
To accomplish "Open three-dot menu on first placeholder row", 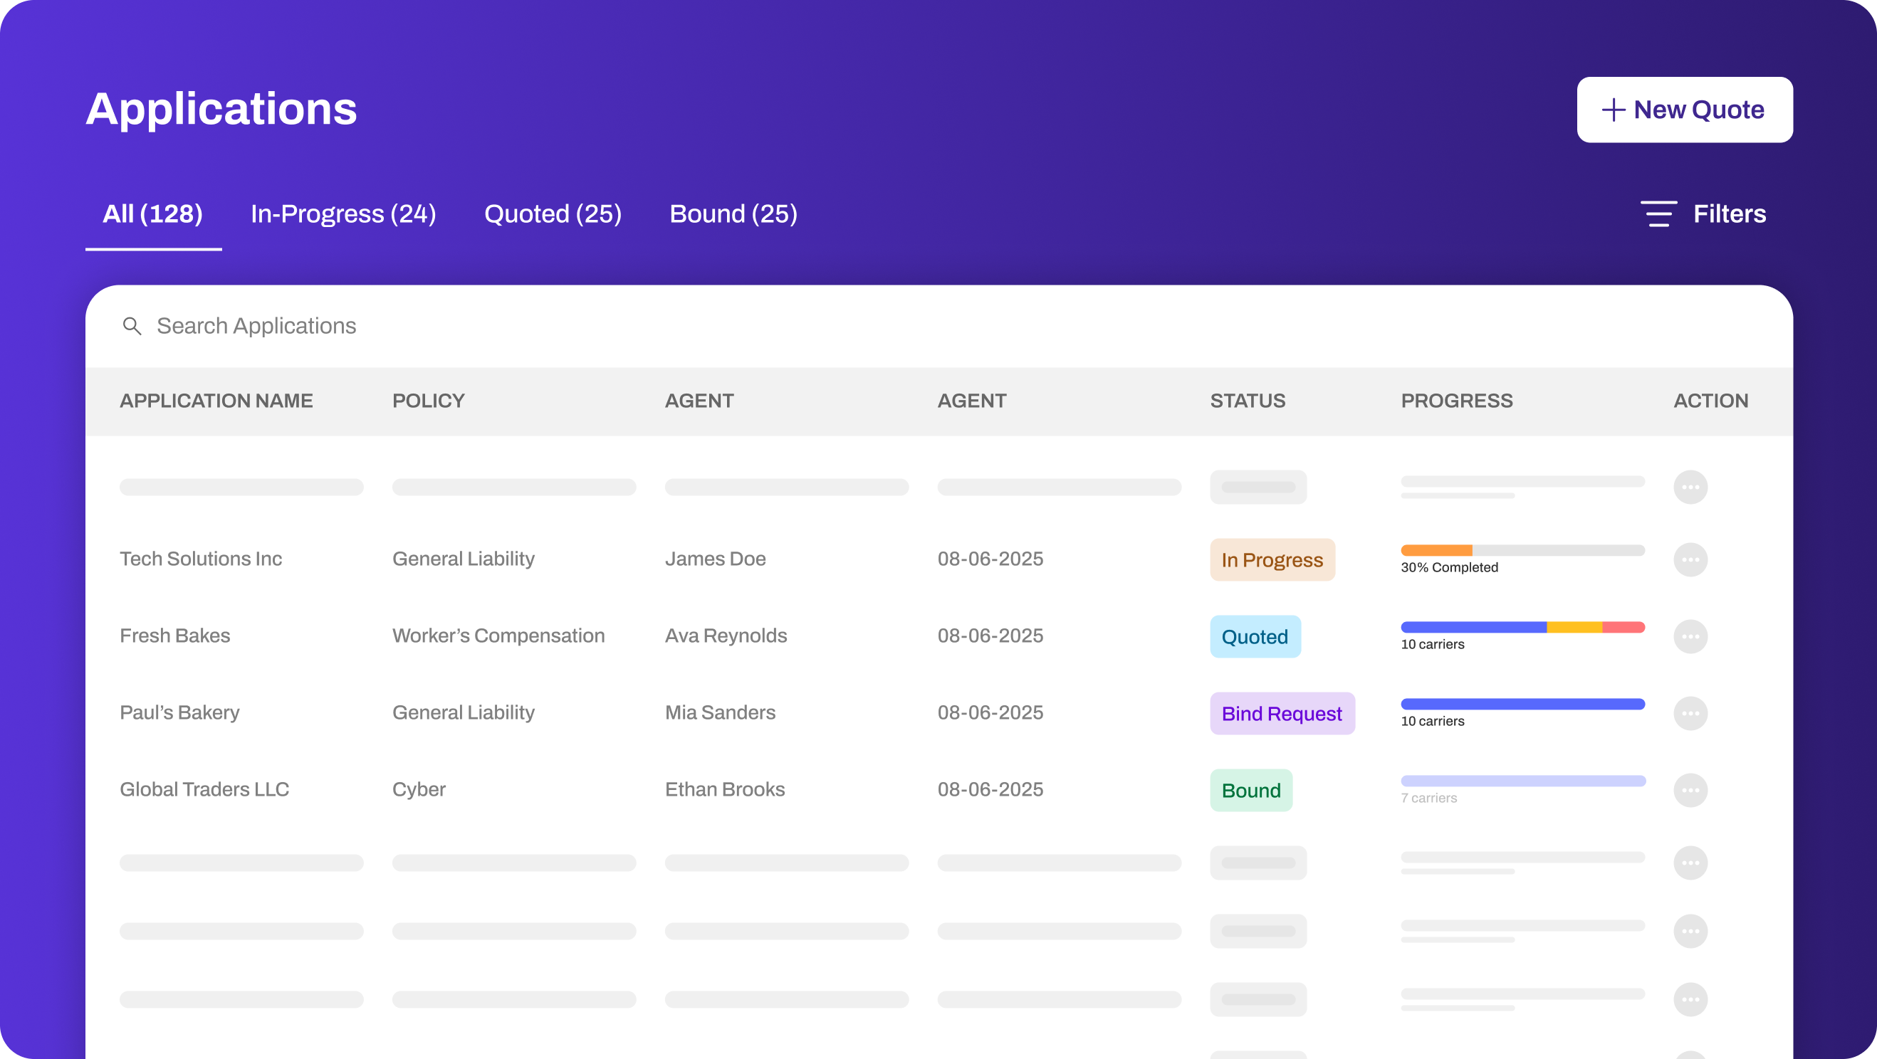I will coord(1690,488).
